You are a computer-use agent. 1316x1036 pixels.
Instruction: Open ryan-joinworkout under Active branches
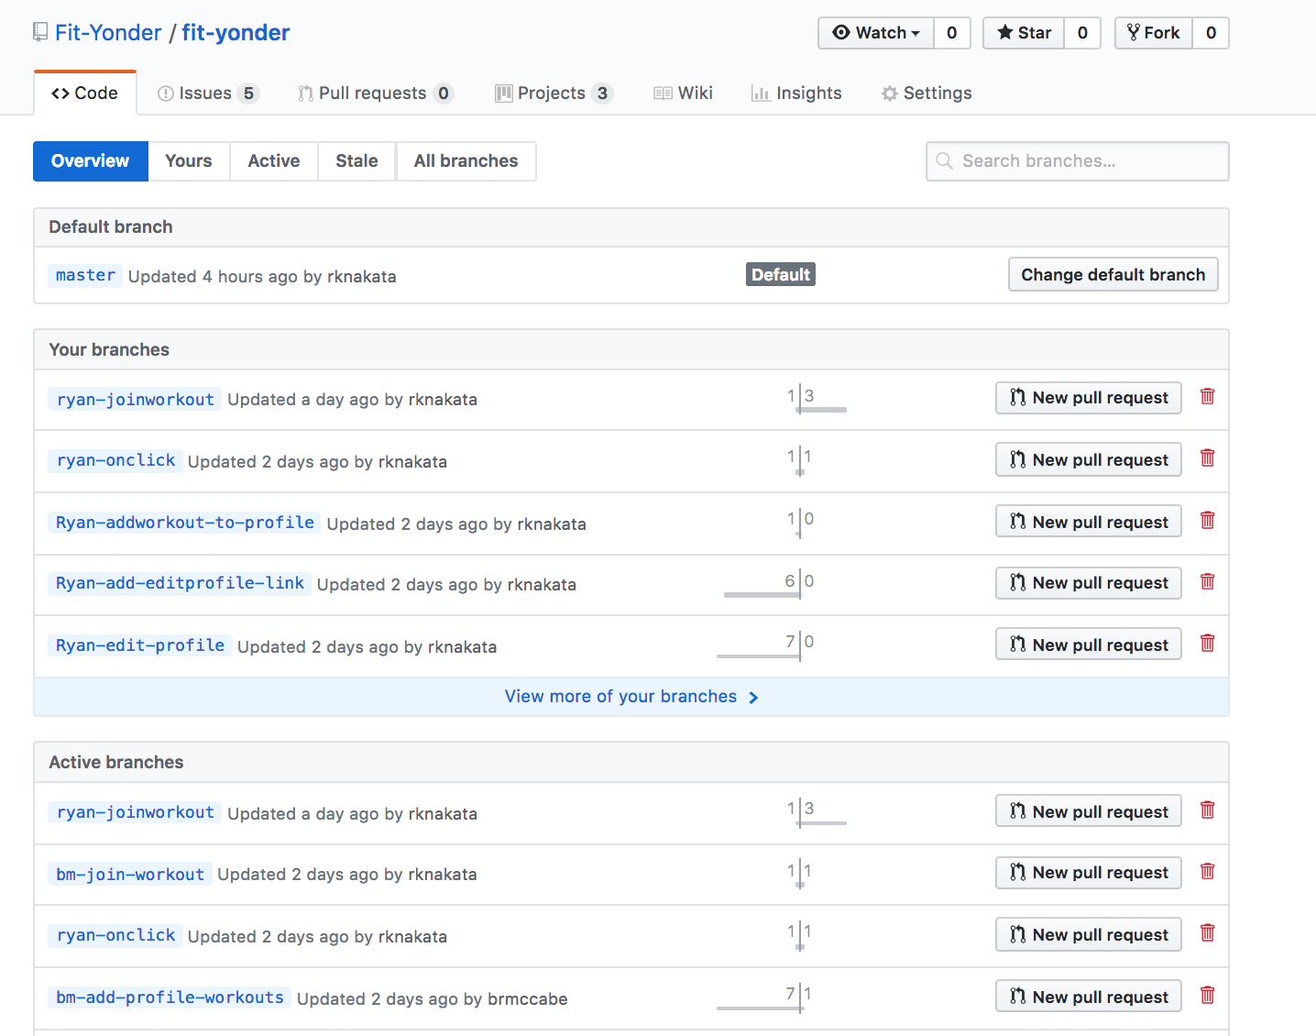click(135, 812)
